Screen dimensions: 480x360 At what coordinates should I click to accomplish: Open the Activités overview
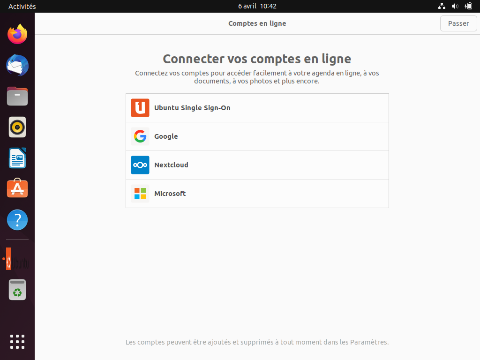click(22, 6)
